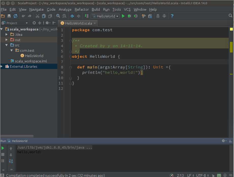
Task: Click the yellow inspection status indicator
Action: 231,29
